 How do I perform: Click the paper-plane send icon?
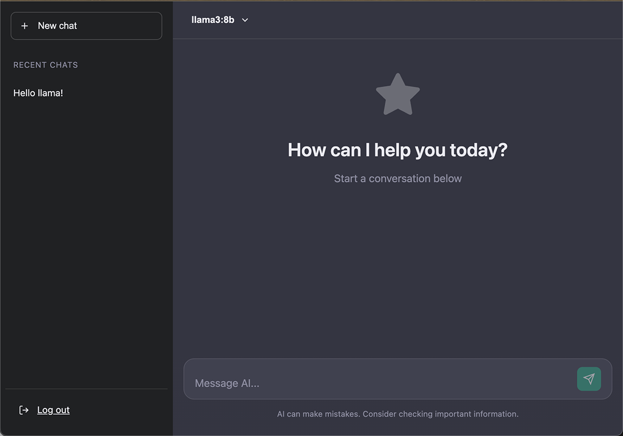589,379
